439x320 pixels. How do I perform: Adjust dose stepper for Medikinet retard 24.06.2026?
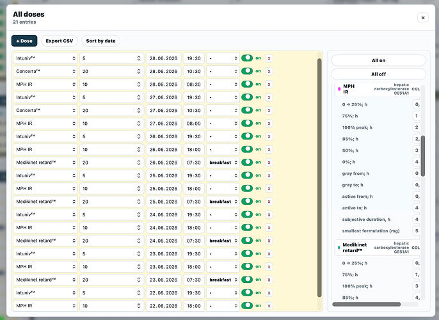139,241
